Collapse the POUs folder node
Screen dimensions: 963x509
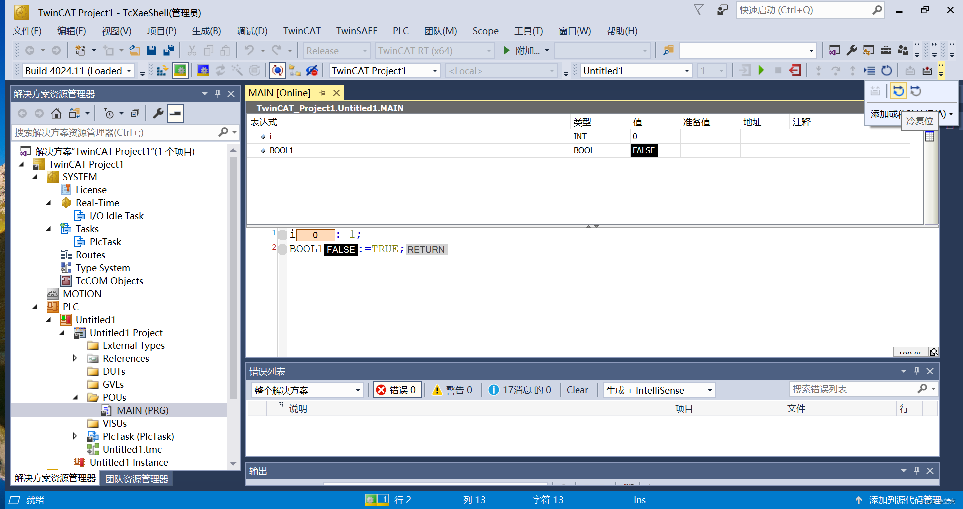[x=75, y=397]
